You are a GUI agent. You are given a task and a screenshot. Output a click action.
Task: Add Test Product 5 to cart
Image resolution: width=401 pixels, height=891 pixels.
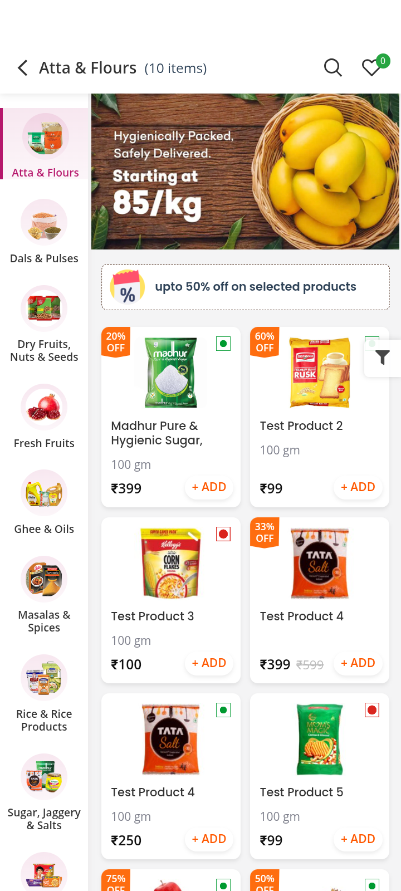click(358, 839)
